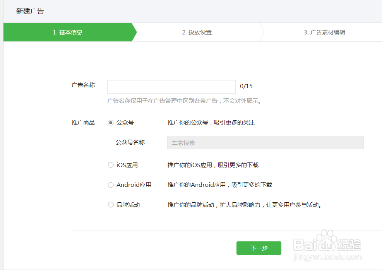
Task: Click the 公众号名称 label
Action: 130,142
